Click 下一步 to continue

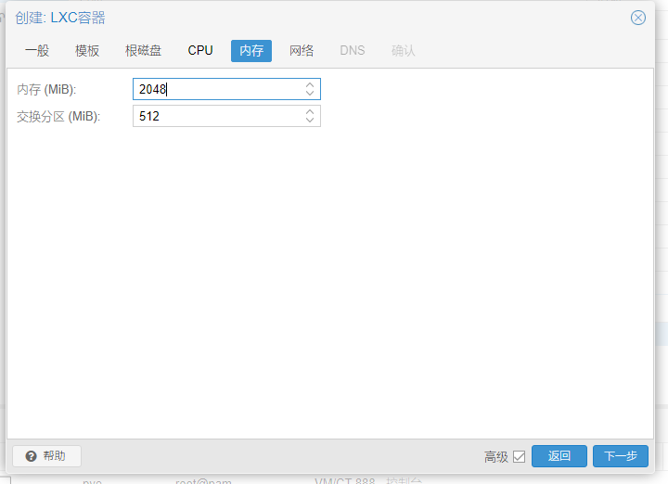[620, 456]
